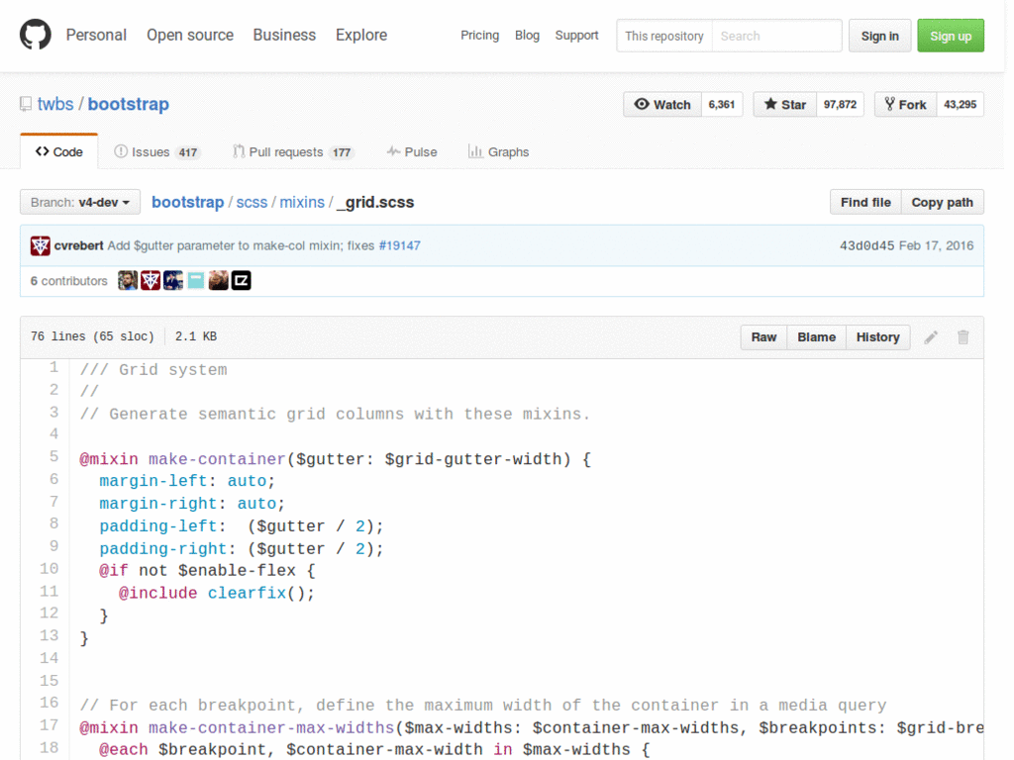1014x760 pixels.
Task: Open the Graphs tab
Action: [x=499, y=151]
